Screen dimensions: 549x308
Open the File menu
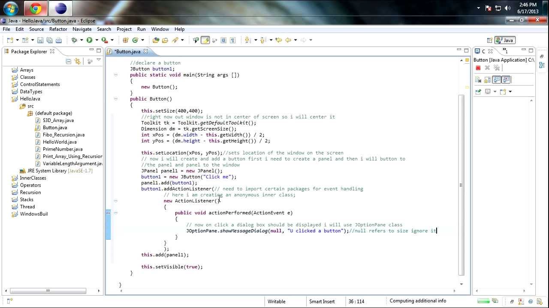[6, 29]
